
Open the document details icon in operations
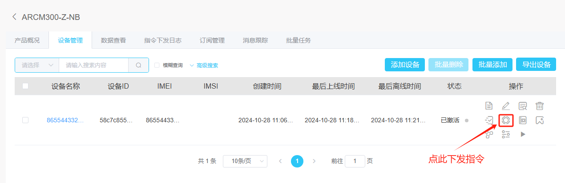click(488, 106)
